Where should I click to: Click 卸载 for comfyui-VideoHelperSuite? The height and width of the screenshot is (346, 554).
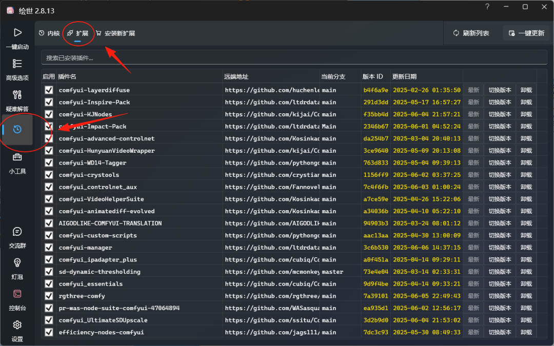526,199
